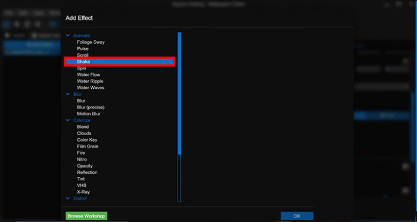The image size is (417, 222).
Task: Select the Clouds effect
Action: tap(84, 133)
